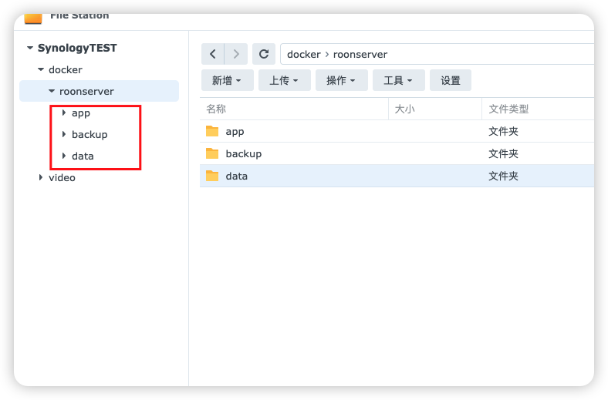This screenshot has width=608, height=400.
Task: Click the back navigation arrow button
Action: (214, 54)
